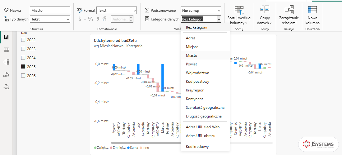
Task: Choose Kraj/region category
Action: point(205,90)
